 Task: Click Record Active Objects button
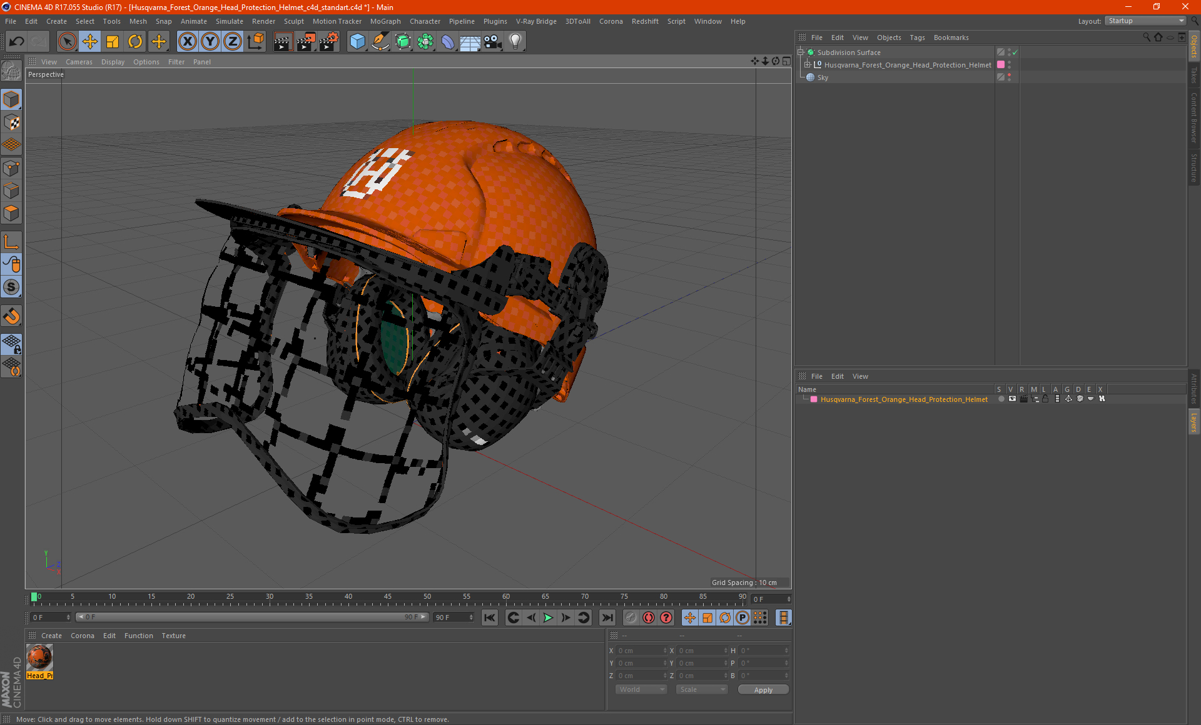(631, 617)
